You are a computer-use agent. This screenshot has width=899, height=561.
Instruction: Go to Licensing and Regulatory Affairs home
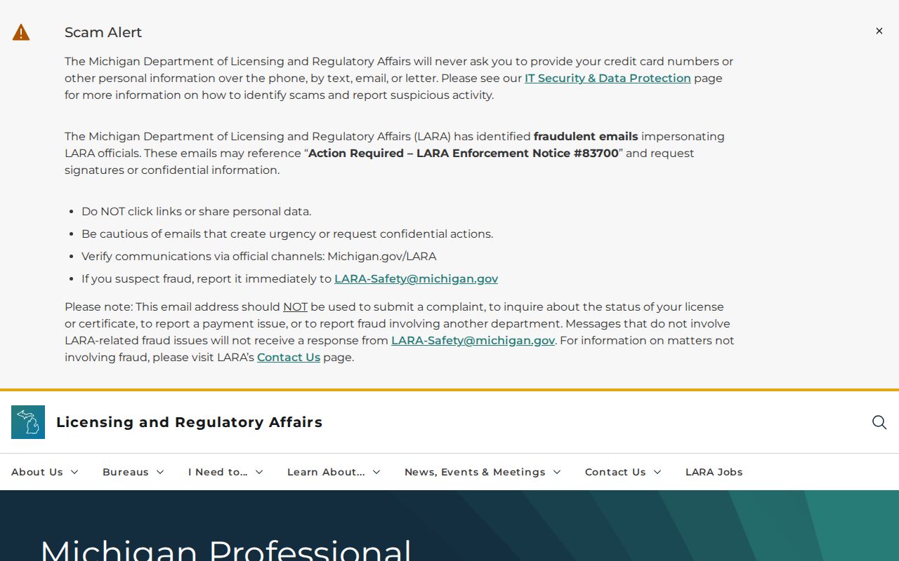(x=189, y=422)
